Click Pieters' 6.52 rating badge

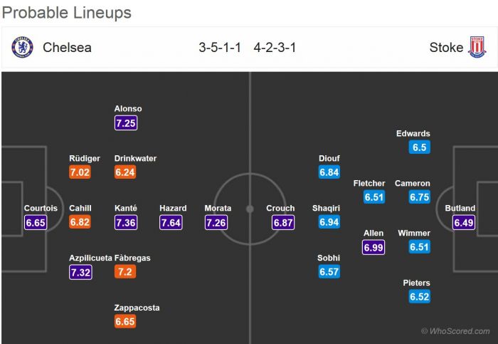420,297
